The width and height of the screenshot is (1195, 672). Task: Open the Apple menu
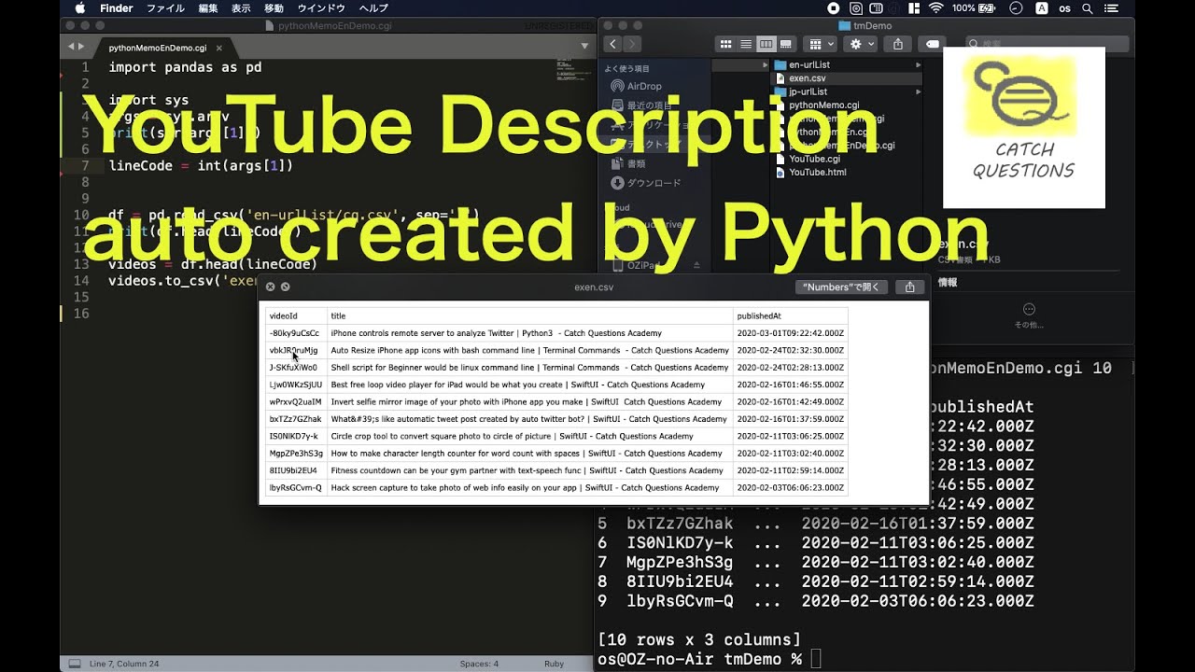(79, 8)
